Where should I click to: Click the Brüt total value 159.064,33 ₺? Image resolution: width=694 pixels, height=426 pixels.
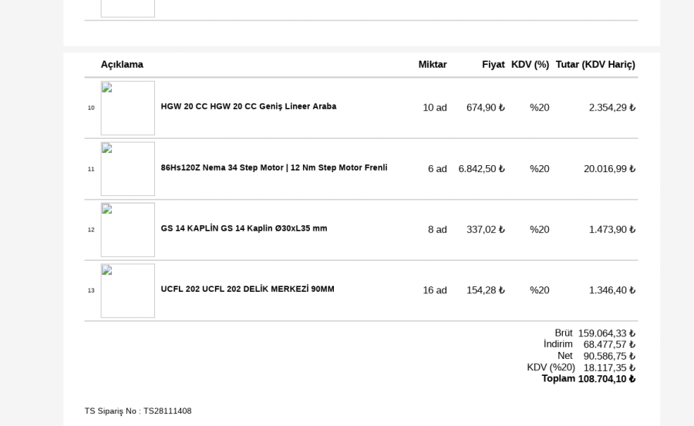click(607, 333)
